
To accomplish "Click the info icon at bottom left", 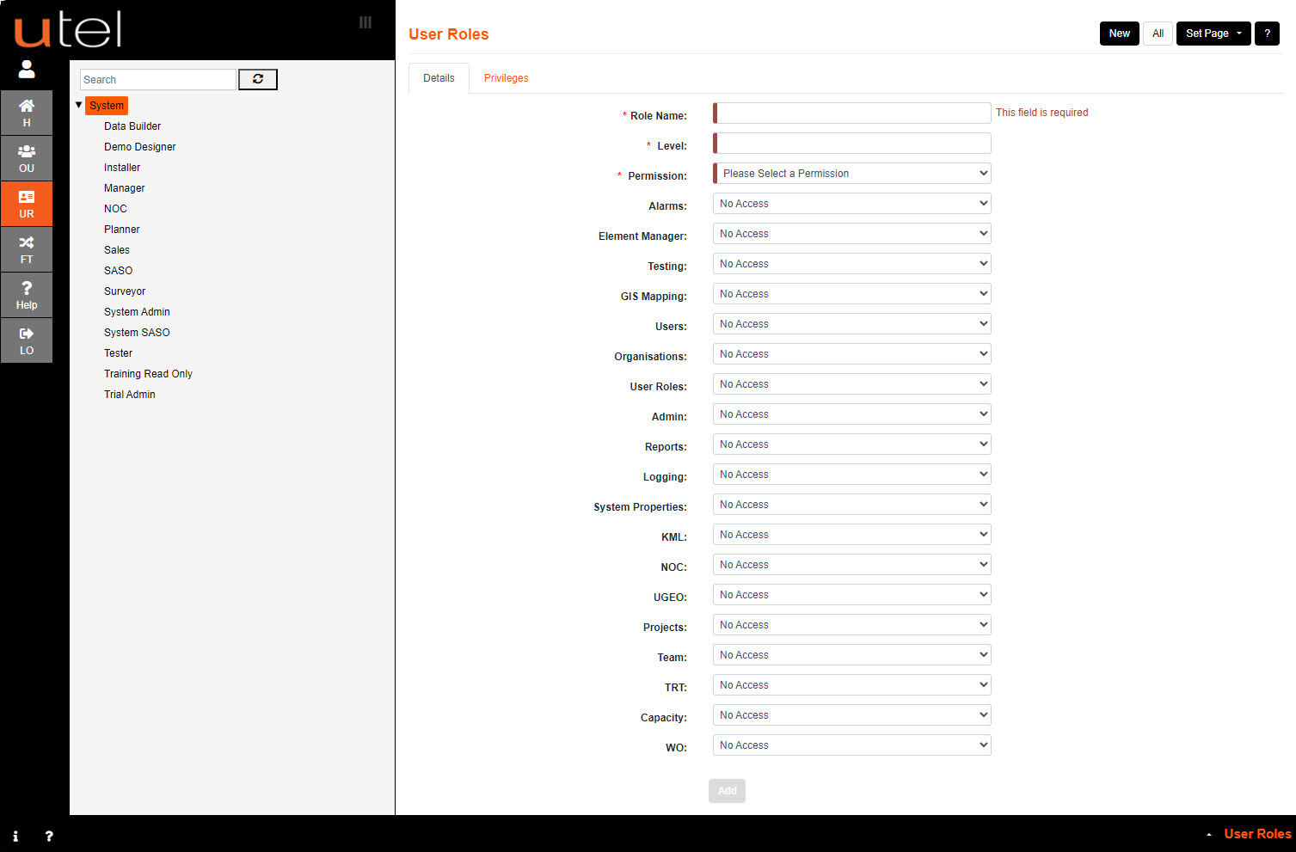I will point(15,836).
